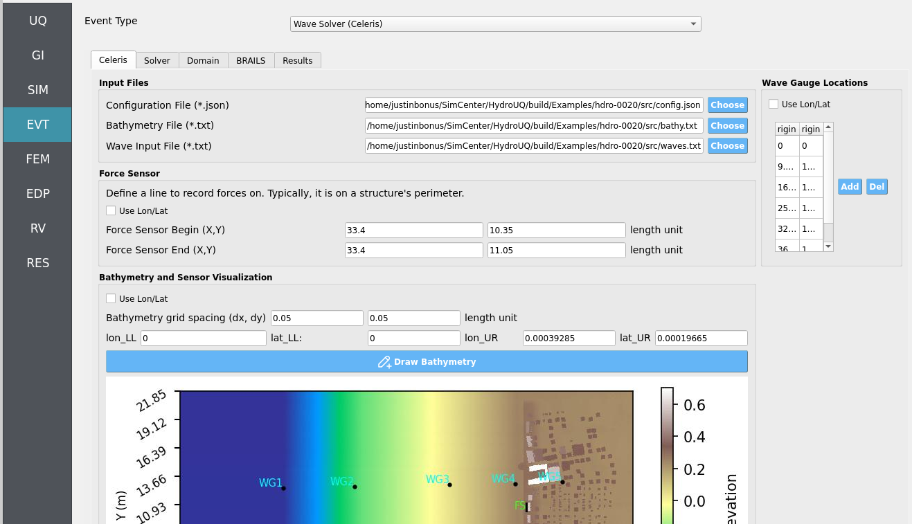The image size is (912, 524).
Task: Switch to the Domain tab
Action: (203, 61)
